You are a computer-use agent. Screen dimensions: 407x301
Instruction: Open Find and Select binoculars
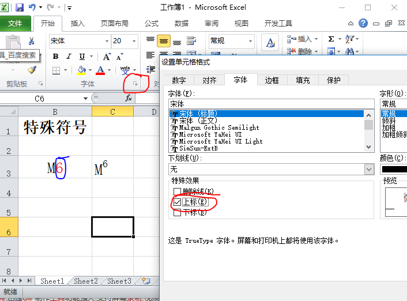tap(349, 51)
